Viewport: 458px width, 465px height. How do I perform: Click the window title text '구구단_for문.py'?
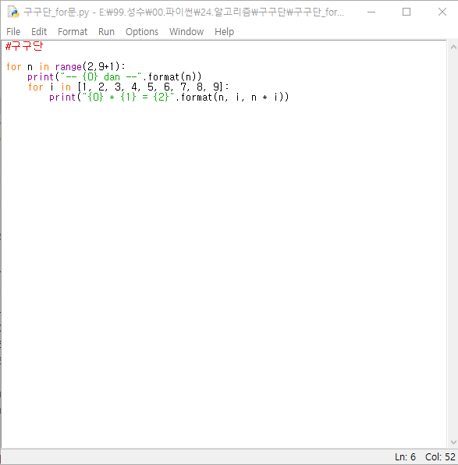[56, 12]
